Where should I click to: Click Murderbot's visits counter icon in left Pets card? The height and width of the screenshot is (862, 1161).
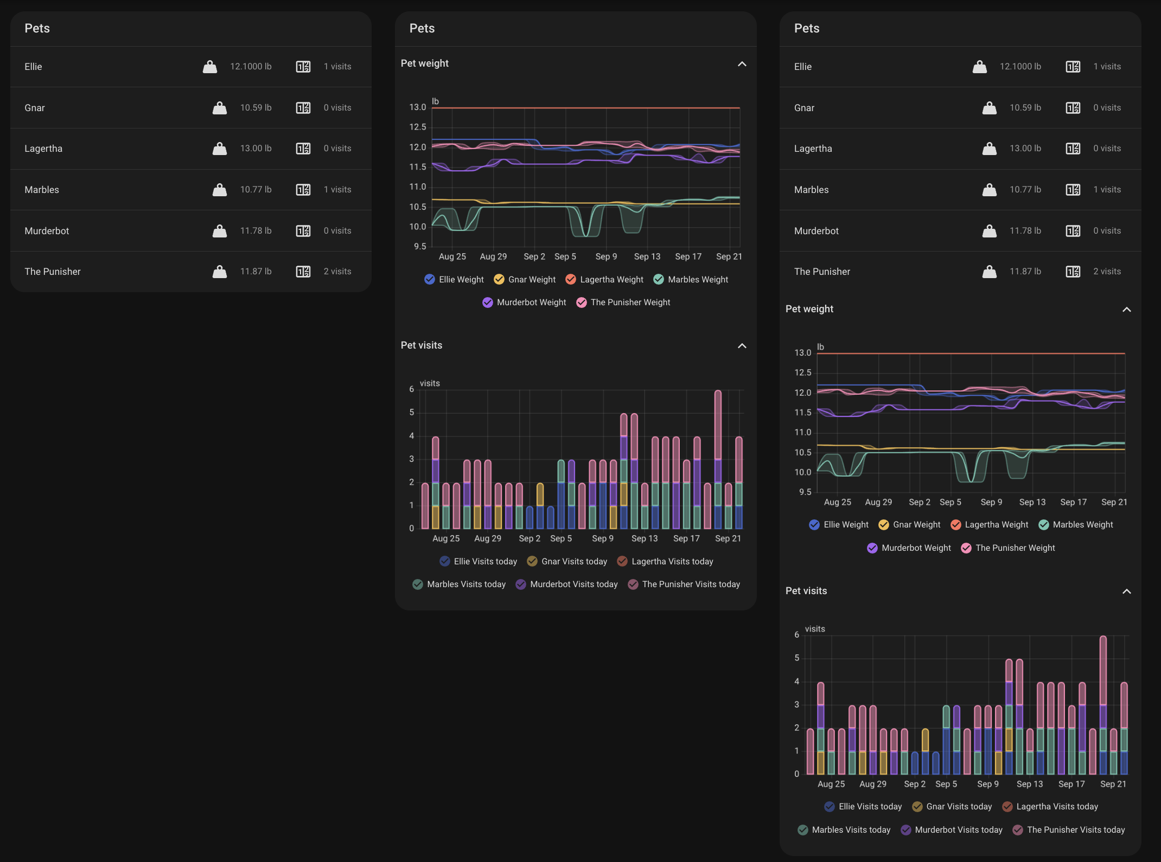pos(303,231)
